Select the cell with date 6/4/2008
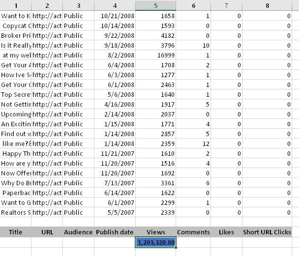This screenshot has width=299, height=256. [115, 65]
